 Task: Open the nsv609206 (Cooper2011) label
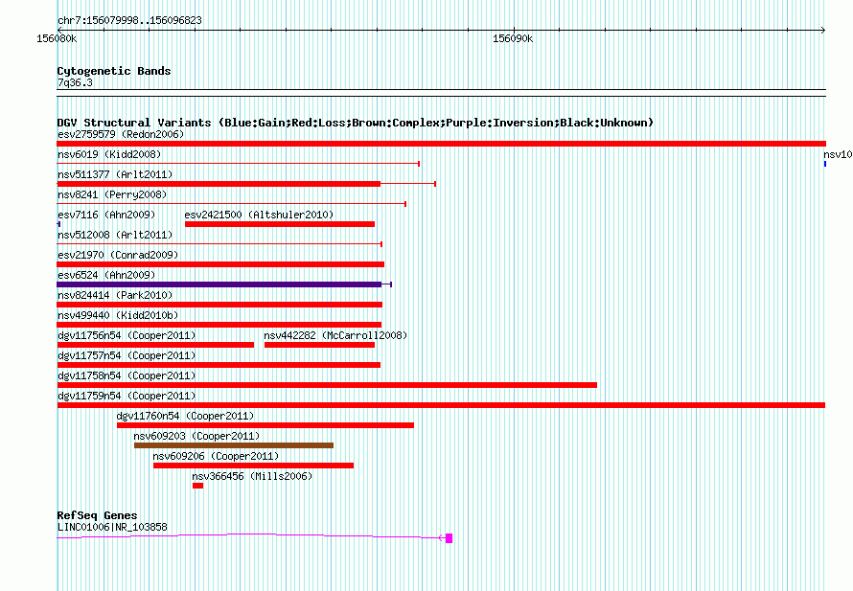[216, 456]
